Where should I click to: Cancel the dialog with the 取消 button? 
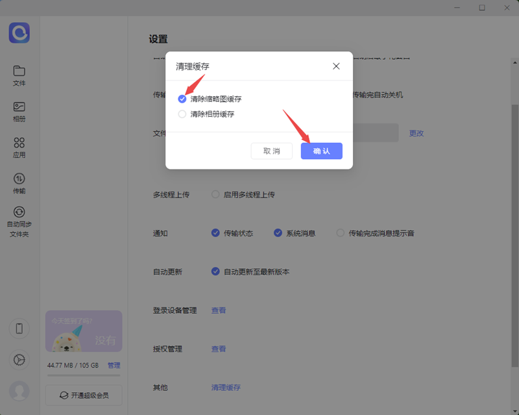click(271, 151)
